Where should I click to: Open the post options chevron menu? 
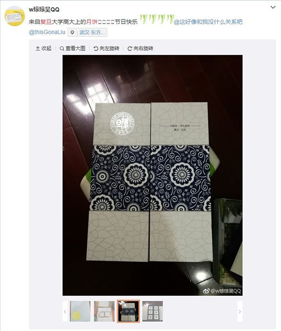pos(273,7)
